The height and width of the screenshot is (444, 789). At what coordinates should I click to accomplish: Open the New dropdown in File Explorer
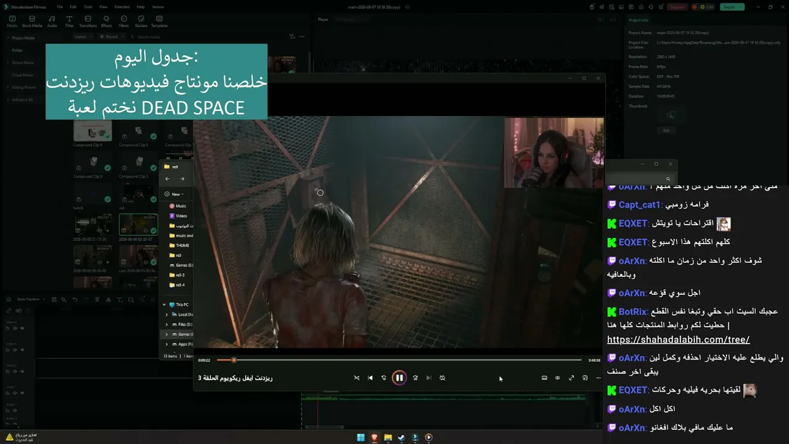coord(175,194)
